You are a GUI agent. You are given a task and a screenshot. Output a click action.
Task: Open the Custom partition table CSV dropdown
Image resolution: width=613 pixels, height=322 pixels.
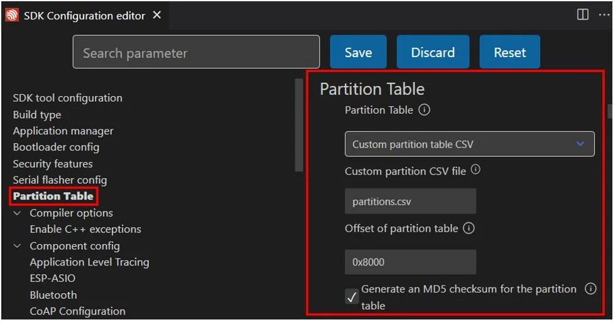[x=470, y=144]
